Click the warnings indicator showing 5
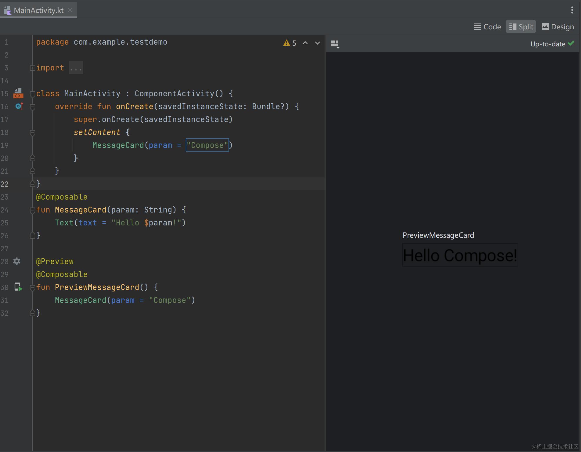581x452 pixels. pos(290,43)
